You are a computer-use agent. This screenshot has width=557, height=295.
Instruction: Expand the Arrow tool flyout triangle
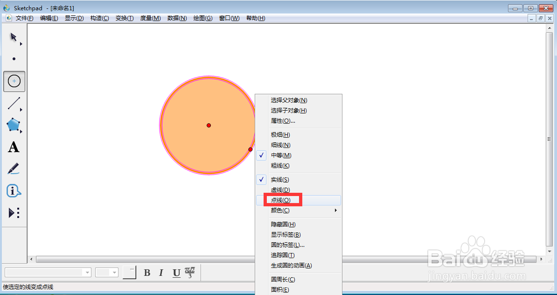pyautogui.click(x=21, y=44)
